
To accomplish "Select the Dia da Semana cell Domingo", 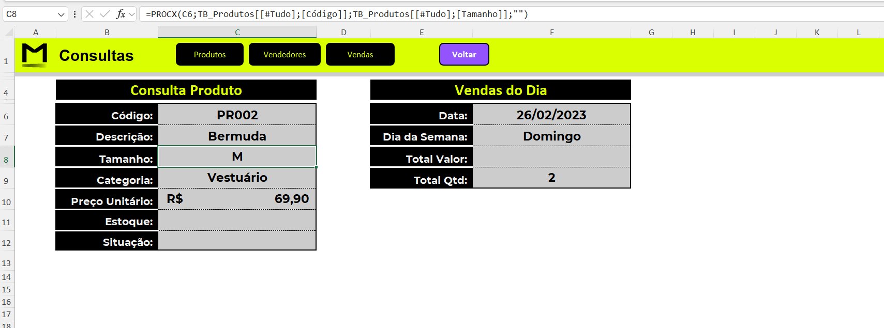I will pos(551,136).
